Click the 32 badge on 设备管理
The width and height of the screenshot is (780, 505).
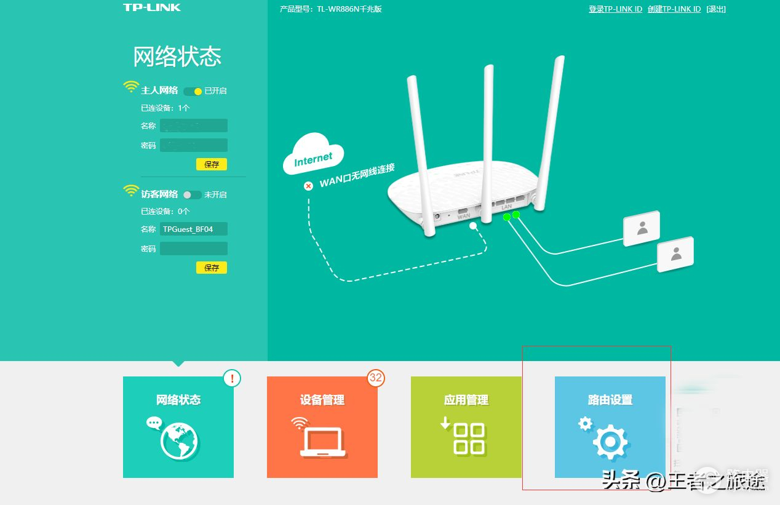click(376, 378)
